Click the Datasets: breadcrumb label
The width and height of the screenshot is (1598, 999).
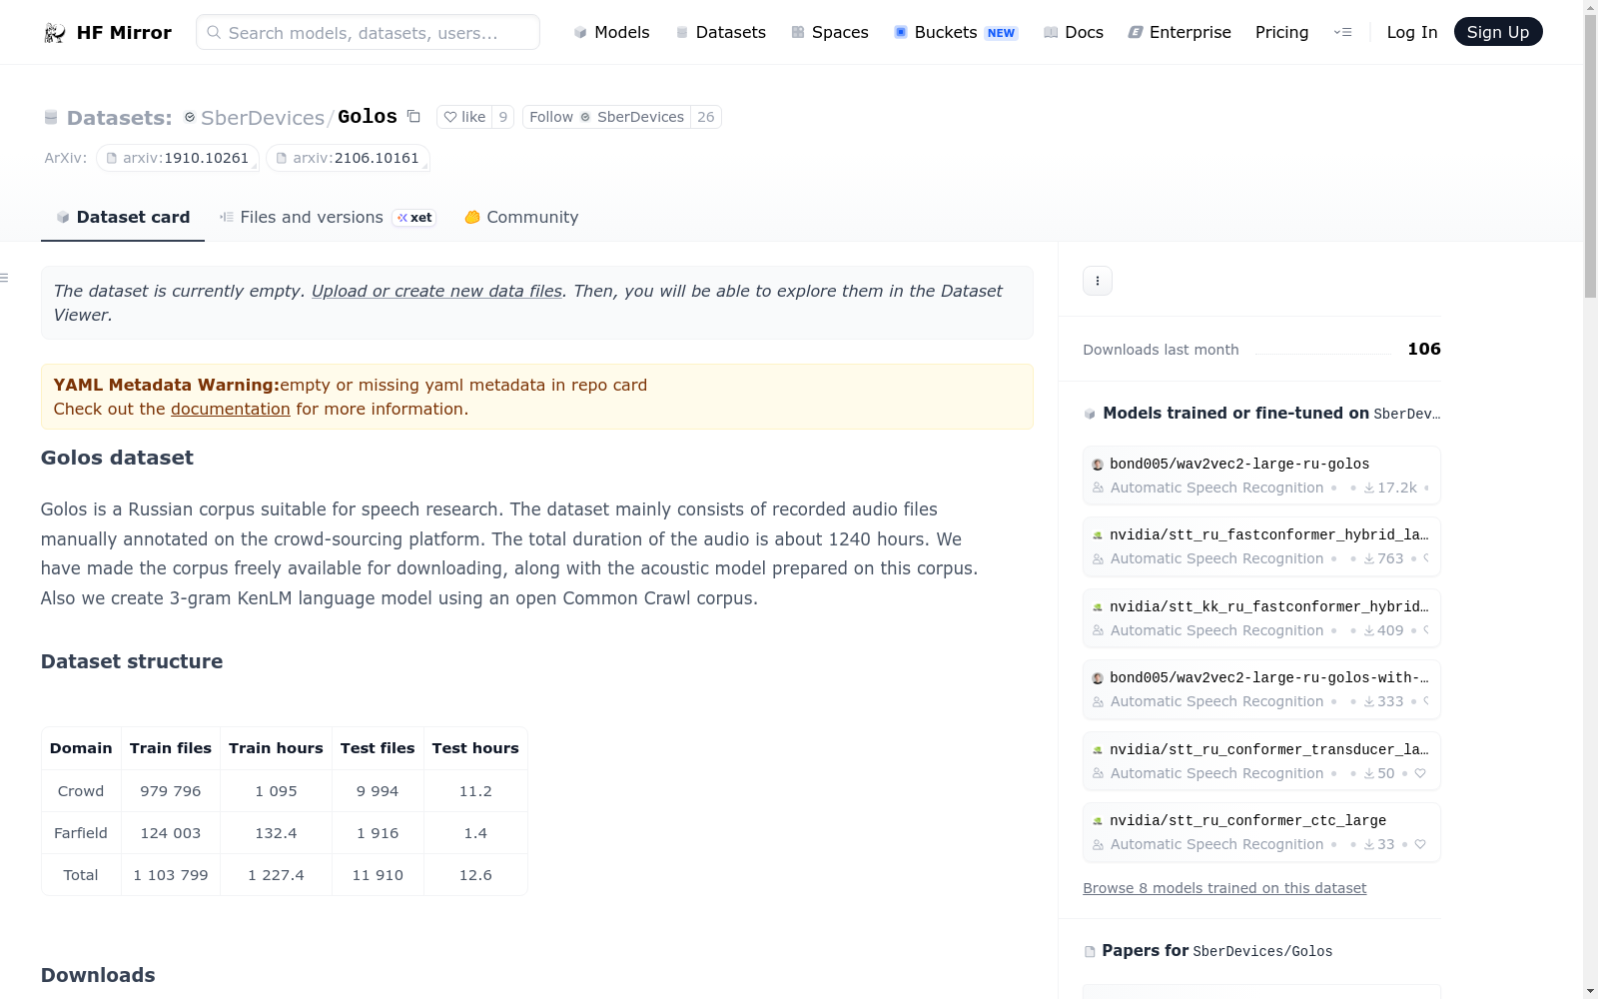point(120,118)
